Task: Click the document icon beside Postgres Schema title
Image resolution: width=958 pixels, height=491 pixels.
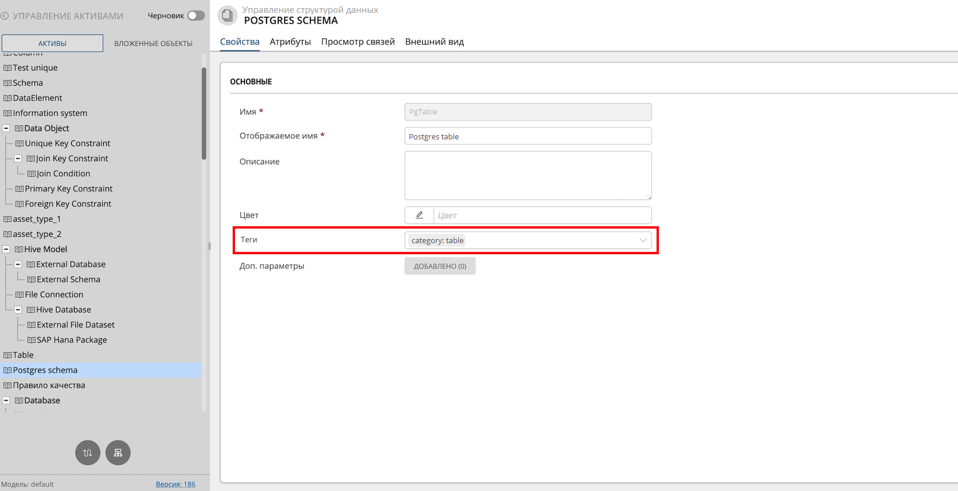Action: [x=227, y=16]
